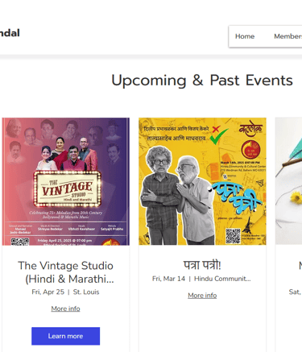This screenshot has width=302, height=352.
Task: Click the red X mark on poster
Action: (216, 129)
